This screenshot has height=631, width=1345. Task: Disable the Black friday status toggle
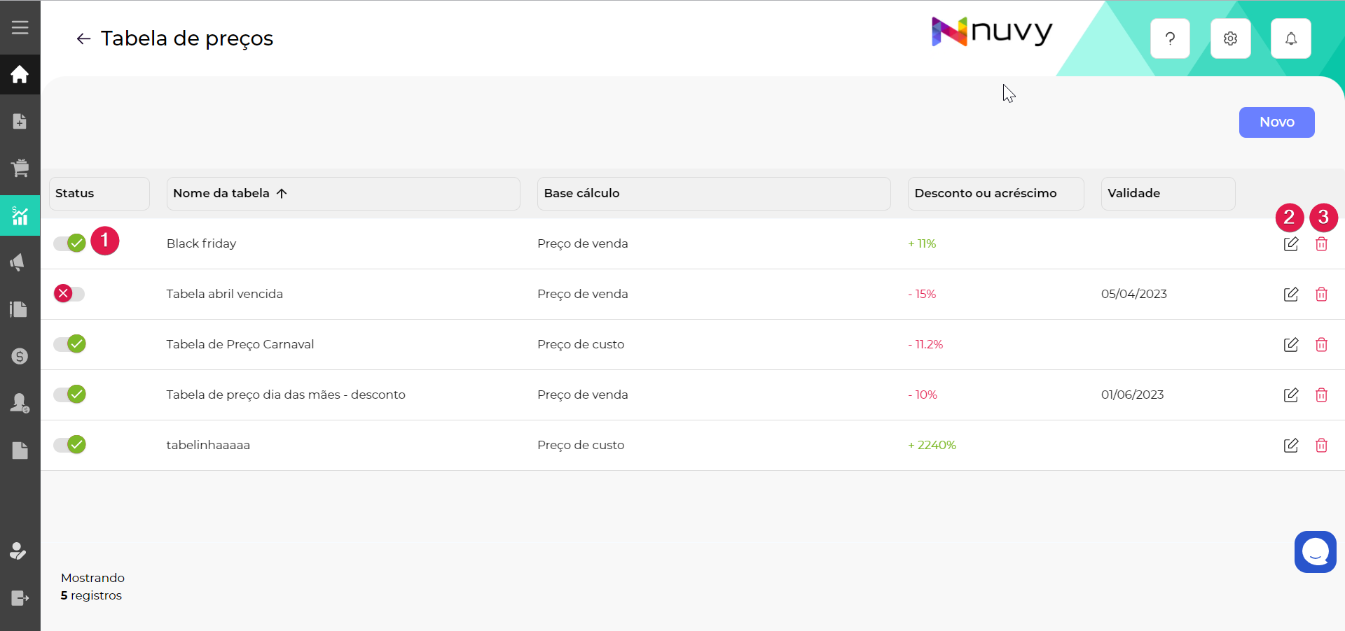[x=70, y=243]
